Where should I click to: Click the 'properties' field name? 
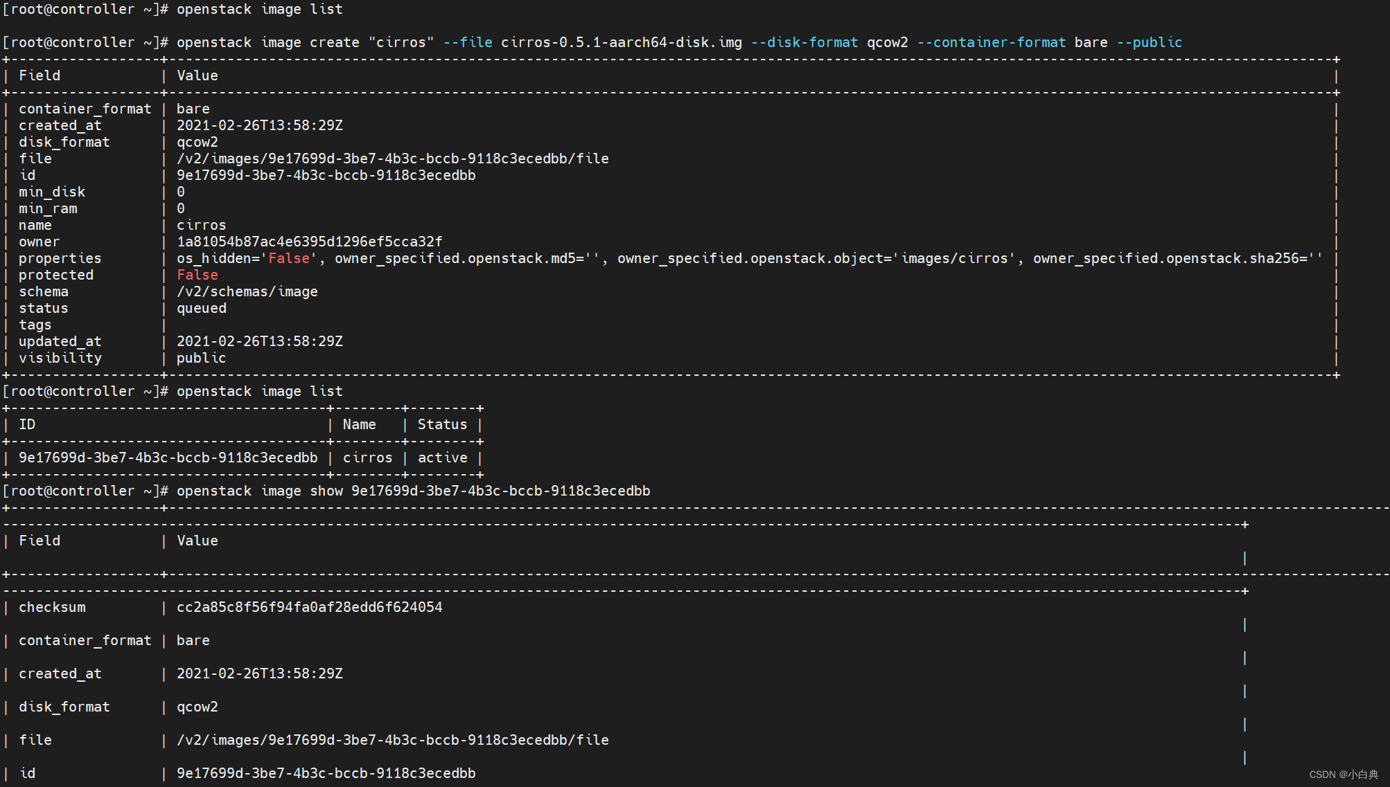coord(60,259)
